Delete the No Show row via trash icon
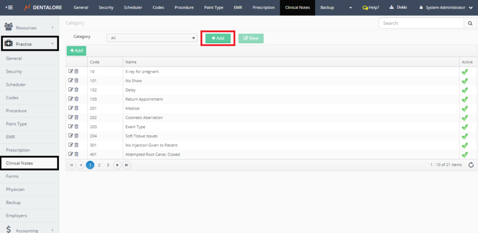This screenshot has height=233, width=478. click(77, 81)
